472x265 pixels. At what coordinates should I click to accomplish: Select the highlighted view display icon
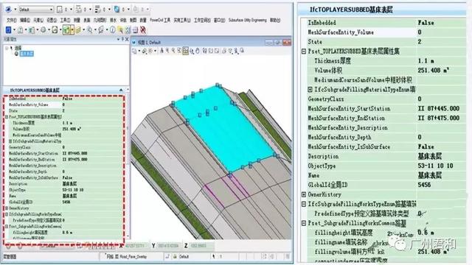click(185, 51)
